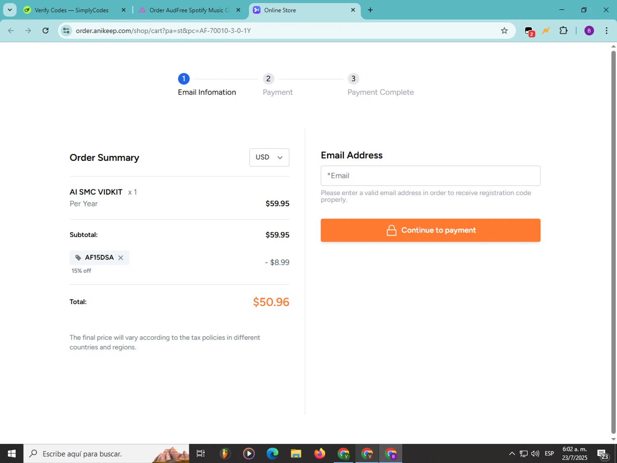
Task: Click the Email Address heading
Action: 352,155
